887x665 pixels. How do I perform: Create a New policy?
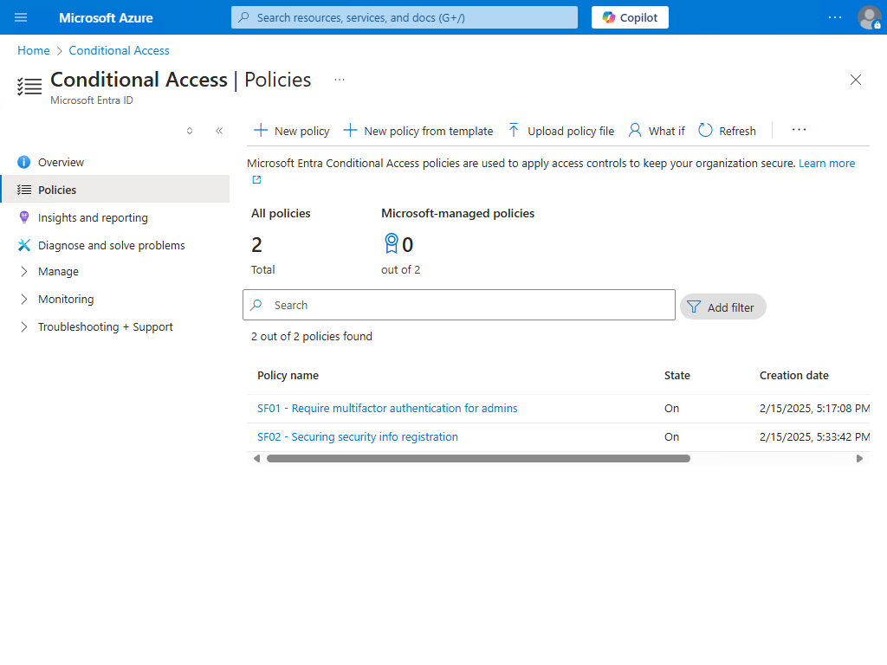coord(291,131)
